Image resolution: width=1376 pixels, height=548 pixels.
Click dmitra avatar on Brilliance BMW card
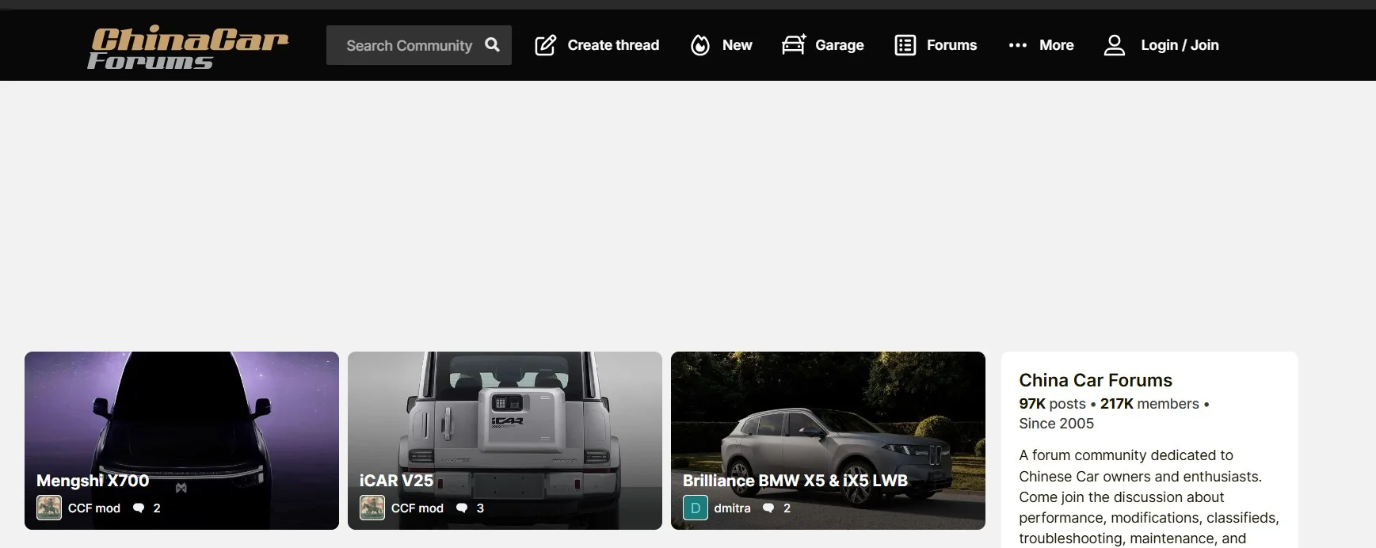pos(696,508)
